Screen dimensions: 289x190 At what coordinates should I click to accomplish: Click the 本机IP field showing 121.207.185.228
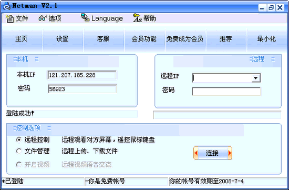(x=82, y=75)
